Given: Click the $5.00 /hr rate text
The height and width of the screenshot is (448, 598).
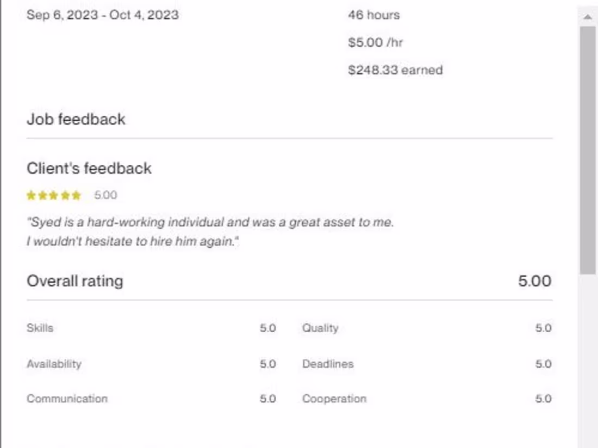Looking at the screenshot, I should tap(375, 42).
